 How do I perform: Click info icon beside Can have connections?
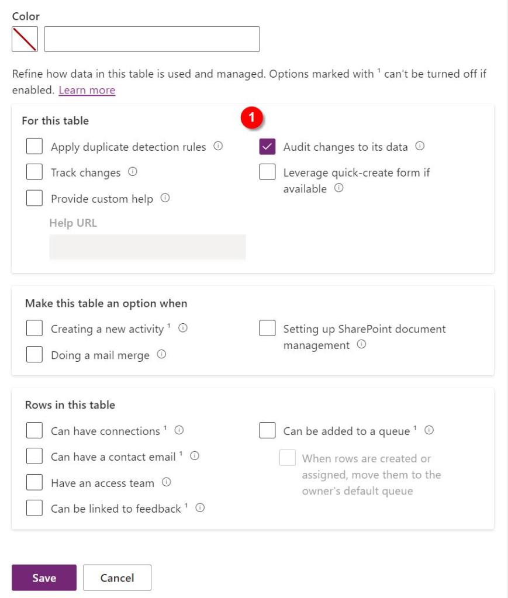point(179,430)
